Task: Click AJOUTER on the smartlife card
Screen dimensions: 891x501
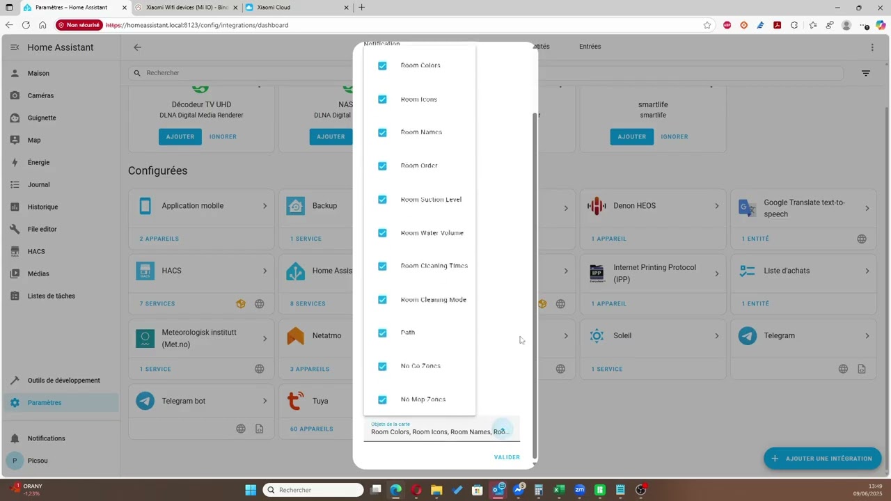Action: [x=632, y=136]
